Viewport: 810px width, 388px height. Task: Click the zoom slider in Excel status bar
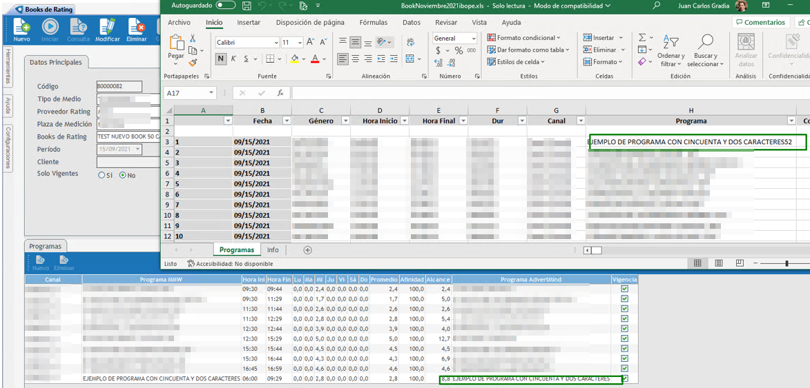click(787, 263)
